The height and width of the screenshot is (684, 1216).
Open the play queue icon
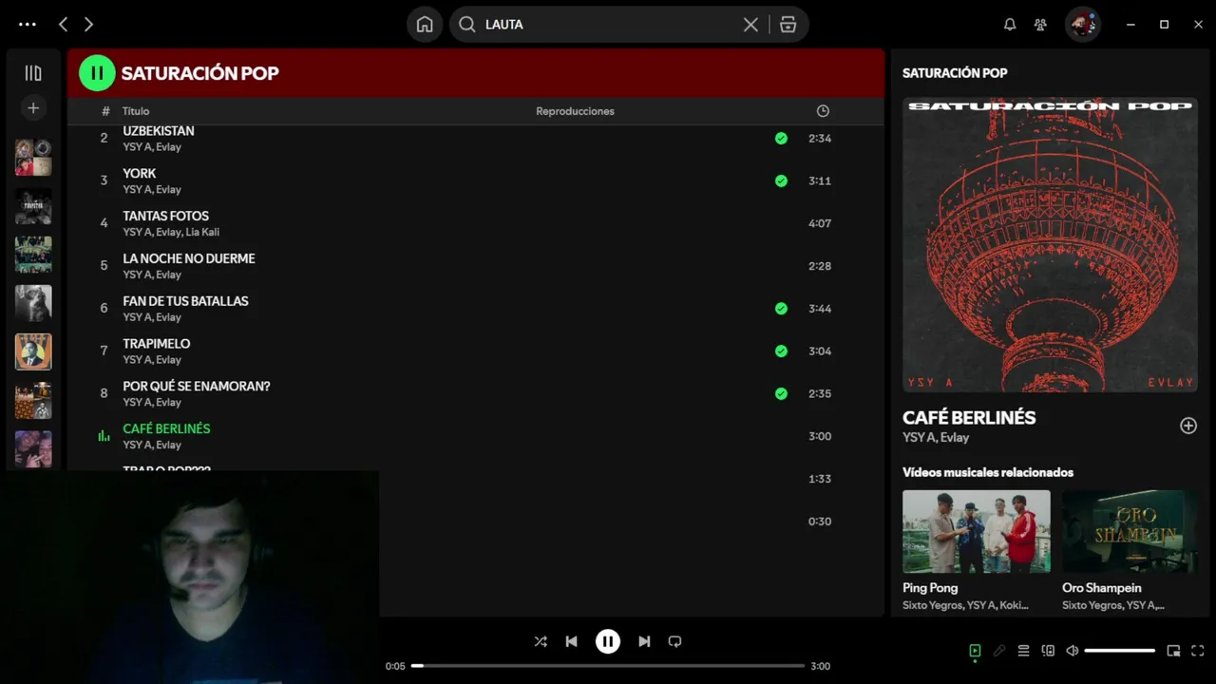click(1023, 651)
